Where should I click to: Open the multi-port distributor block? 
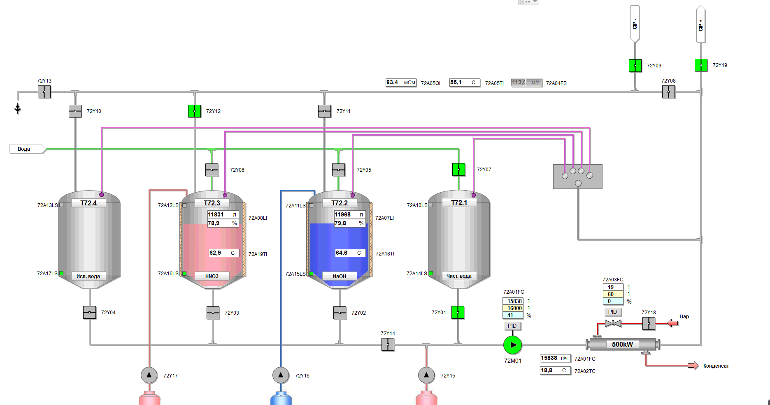[577, 177]
